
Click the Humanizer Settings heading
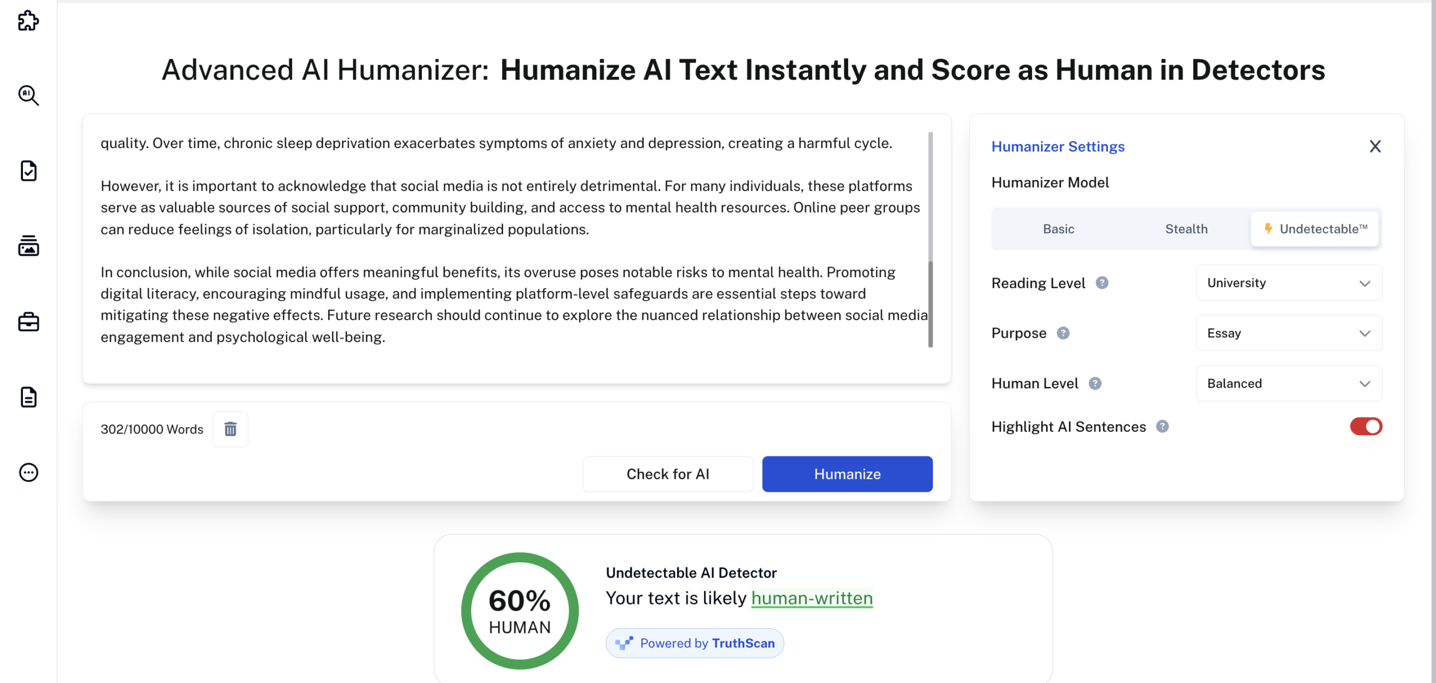(1057, 146)
